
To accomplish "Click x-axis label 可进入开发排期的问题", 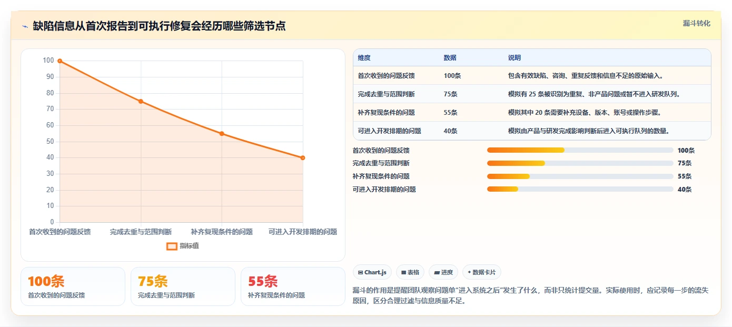I will click(303, 232).
